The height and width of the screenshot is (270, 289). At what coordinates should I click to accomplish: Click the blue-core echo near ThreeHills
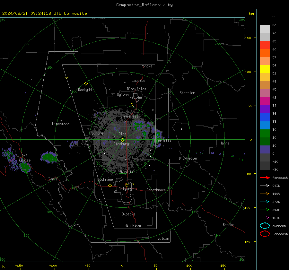pyautogui.click(x=158, y=135)
